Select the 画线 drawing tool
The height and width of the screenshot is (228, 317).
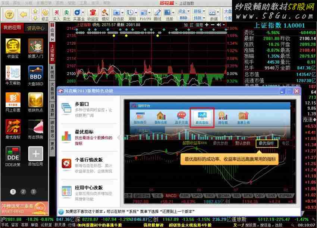pos(157,15)
